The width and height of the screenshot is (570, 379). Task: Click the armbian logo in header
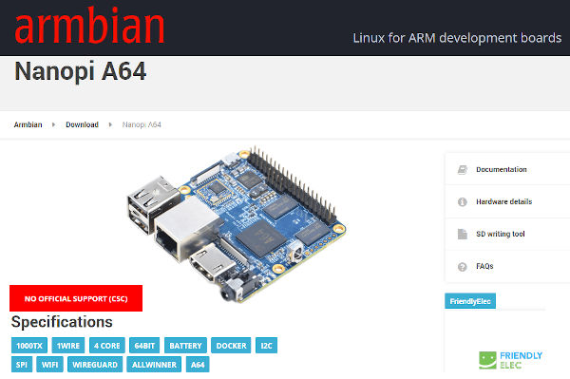(89, 26)
